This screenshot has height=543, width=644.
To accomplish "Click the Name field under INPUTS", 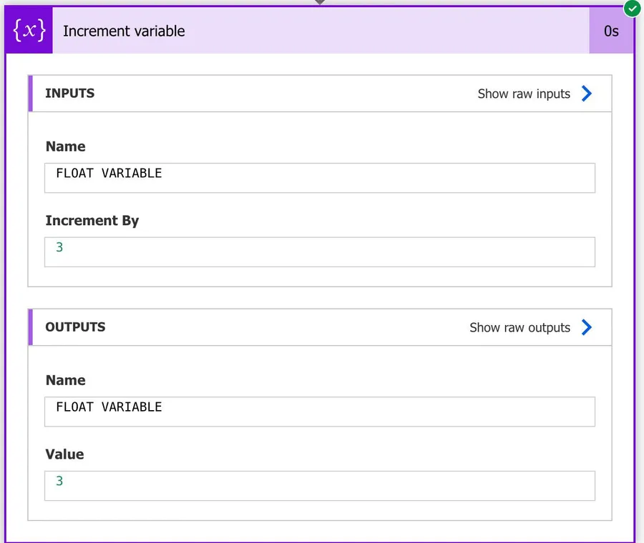I will pos(319,178).
